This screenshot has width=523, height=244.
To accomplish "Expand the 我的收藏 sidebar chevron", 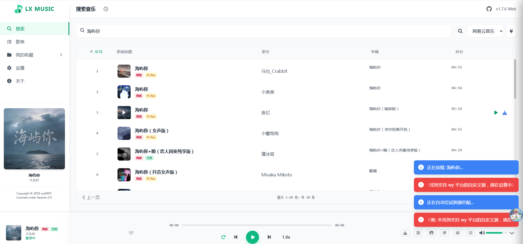I will coord(61,55).
